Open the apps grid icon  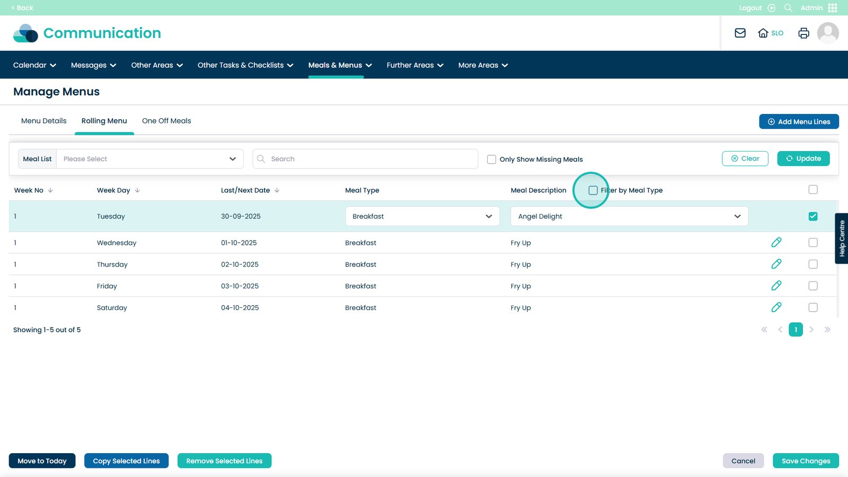coord(833,8)
